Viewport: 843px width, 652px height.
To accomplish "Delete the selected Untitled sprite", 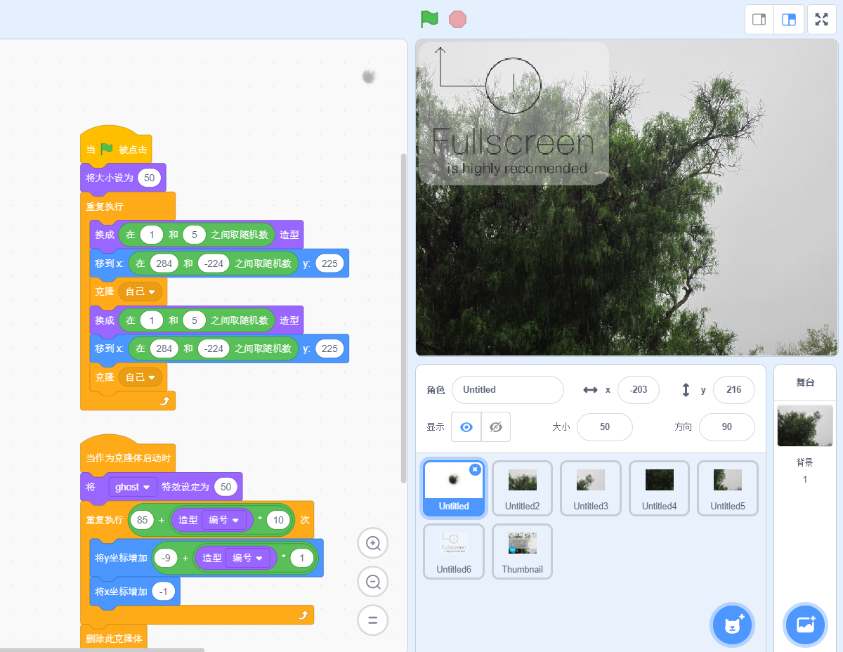I will 475,469.
